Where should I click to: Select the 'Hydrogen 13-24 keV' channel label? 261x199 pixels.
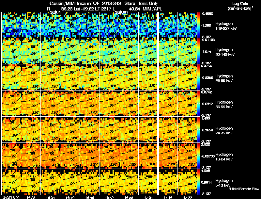224,157
